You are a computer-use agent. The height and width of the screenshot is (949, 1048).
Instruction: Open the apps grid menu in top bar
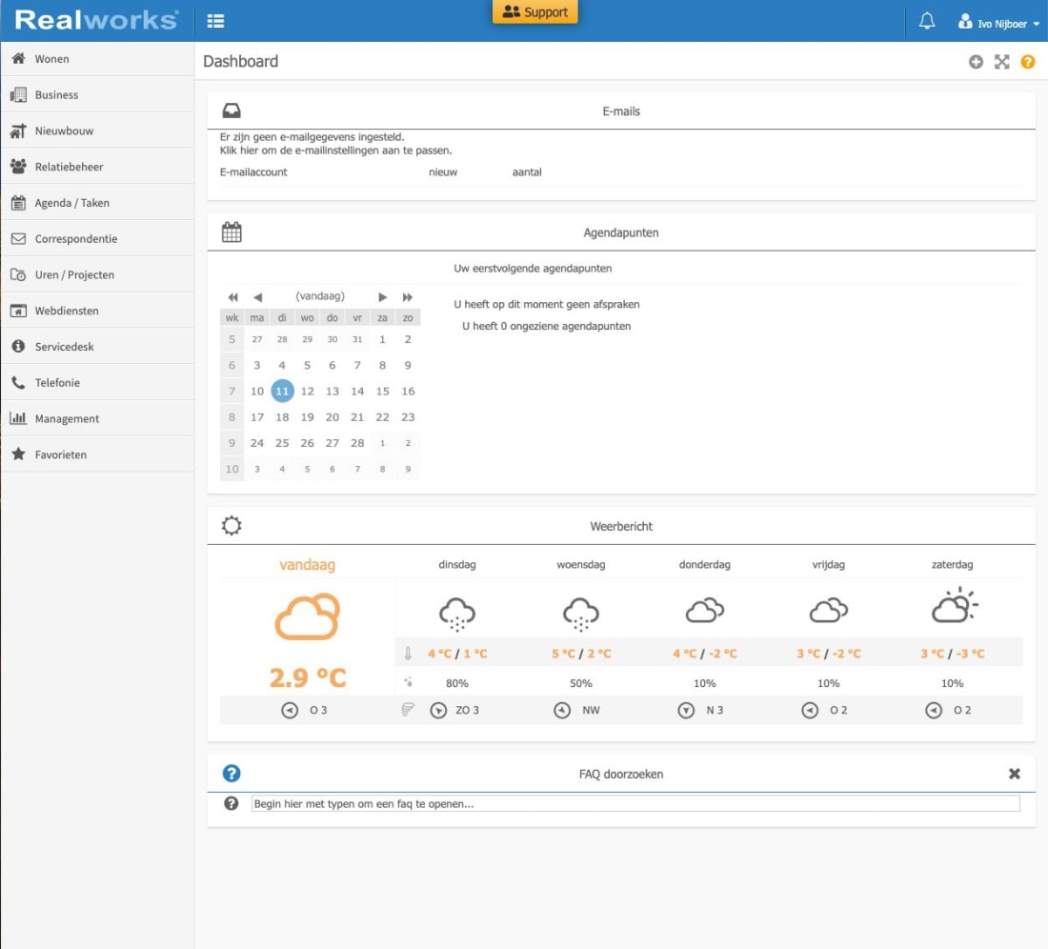pos(215,20)
